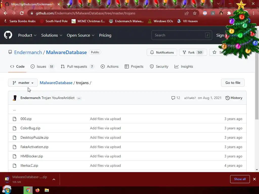Screen dimensions: 259x194
Task: Click the share page icon in address bar
Action: pos(187,13)
